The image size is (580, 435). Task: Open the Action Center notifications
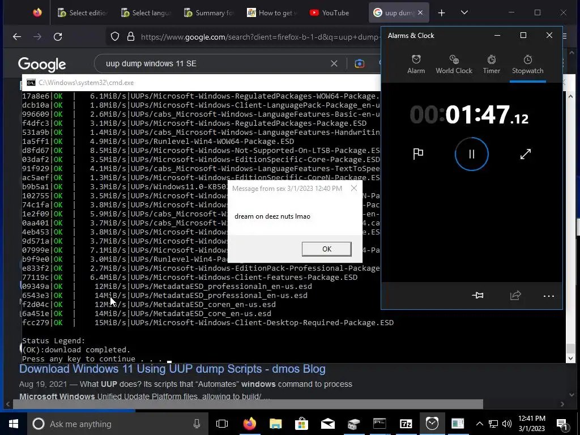(562, 424)
